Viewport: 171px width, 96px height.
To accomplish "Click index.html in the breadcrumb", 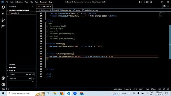I will tap(45, 10).
